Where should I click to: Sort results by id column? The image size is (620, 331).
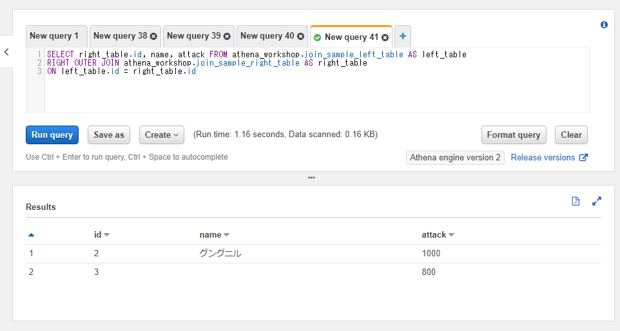[x=102, y=235]
